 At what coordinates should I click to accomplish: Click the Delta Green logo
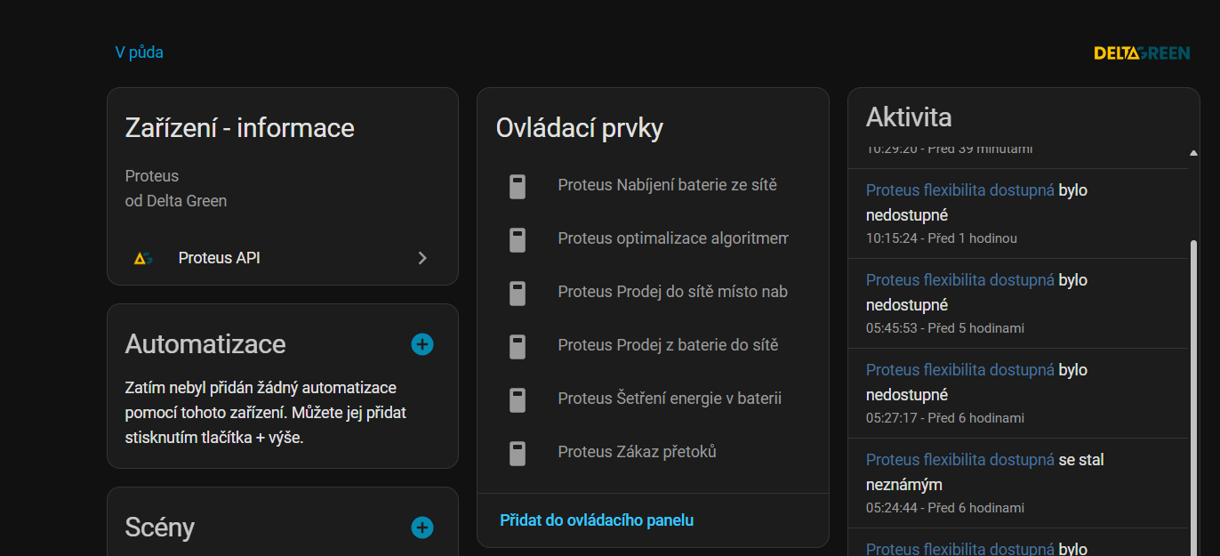tap(1141, 53)
